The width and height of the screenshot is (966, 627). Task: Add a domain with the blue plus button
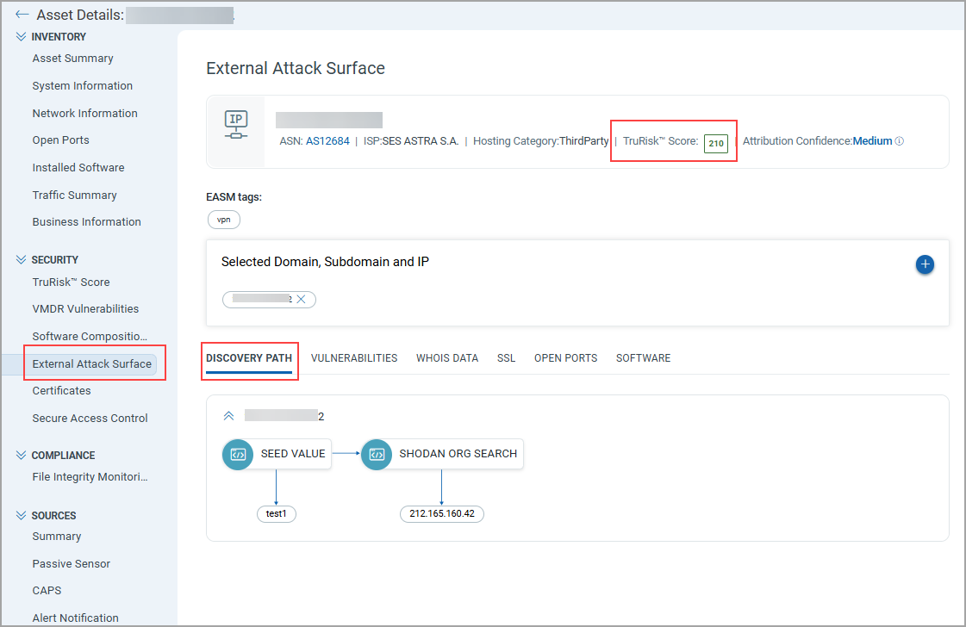point(924,264)
